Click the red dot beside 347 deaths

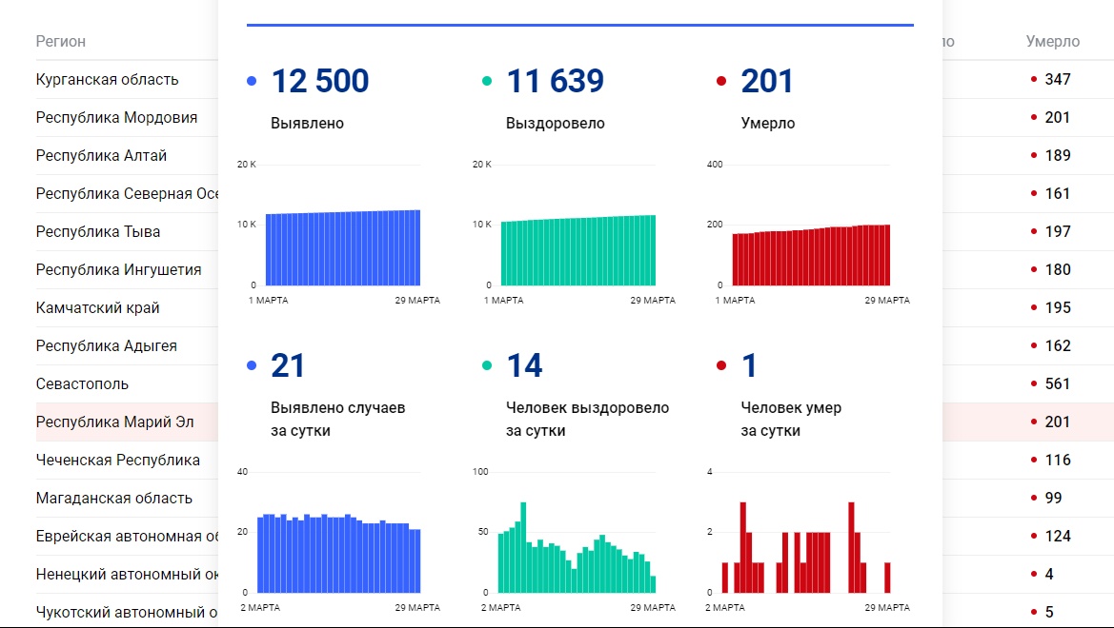pyautogui.click(x=1034, y=79)
